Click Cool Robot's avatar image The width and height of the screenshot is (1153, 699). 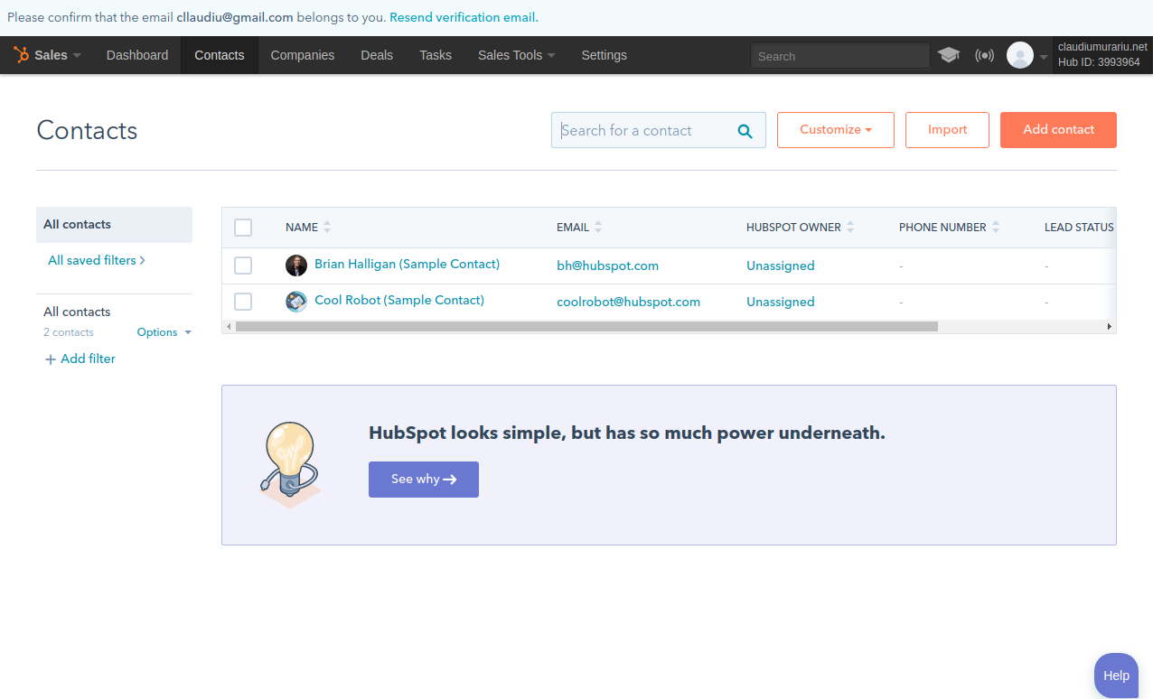click(296, 302)
